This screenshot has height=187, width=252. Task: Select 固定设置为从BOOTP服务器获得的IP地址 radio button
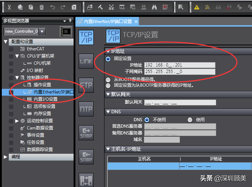[108, 86]
